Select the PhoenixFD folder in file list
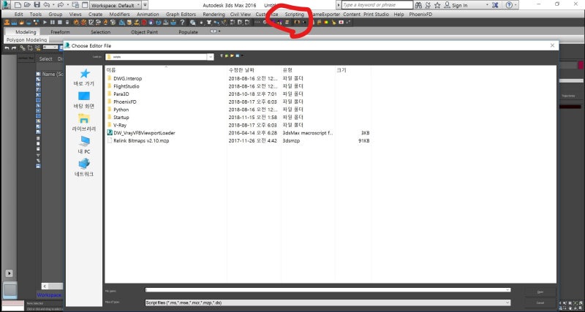Viewport: 585px width, 312px height. click(124, 102)
